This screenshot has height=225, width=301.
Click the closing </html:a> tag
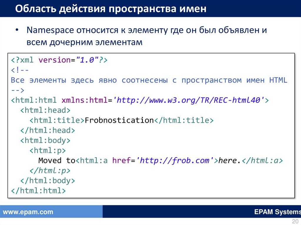click(x=262, y=160)
